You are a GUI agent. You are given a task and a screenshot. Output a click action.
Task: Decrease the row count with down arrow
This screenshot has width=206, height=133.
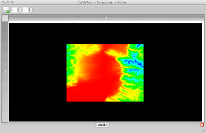(20, 11)
